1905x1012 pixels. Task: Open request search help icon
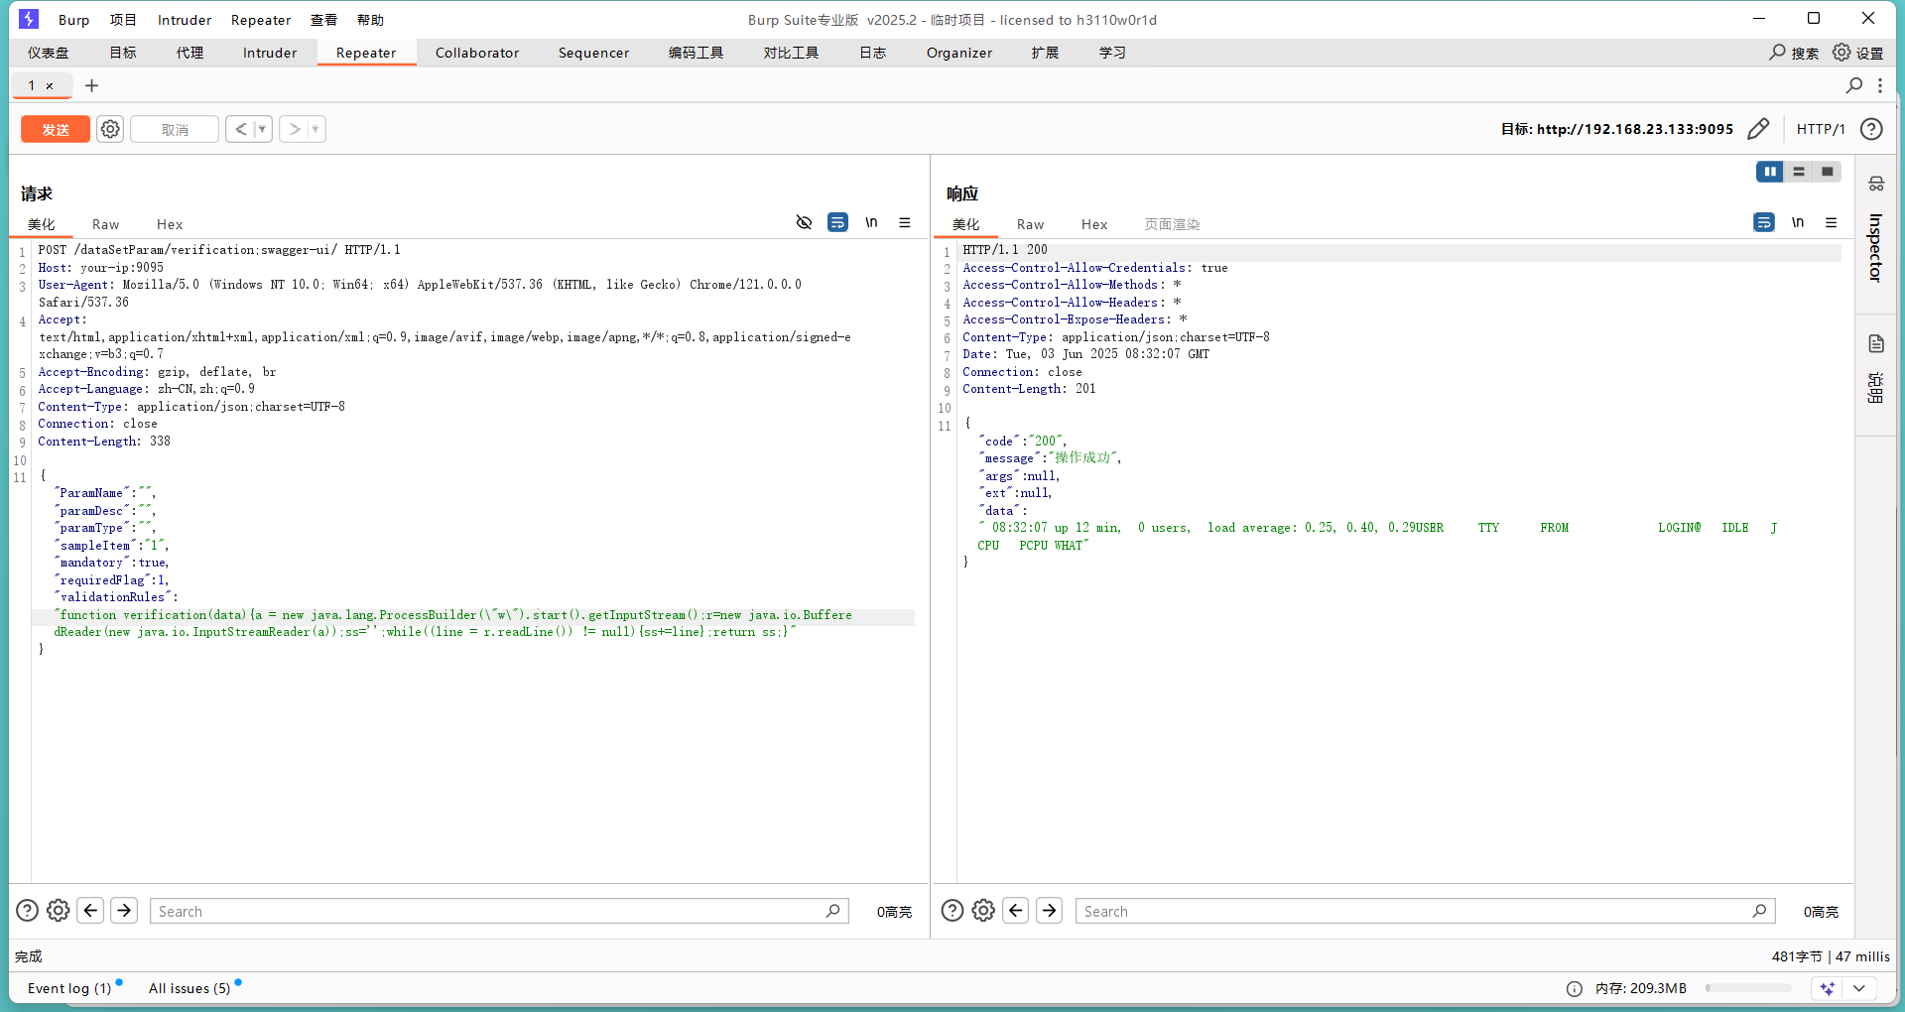(27, 910)
